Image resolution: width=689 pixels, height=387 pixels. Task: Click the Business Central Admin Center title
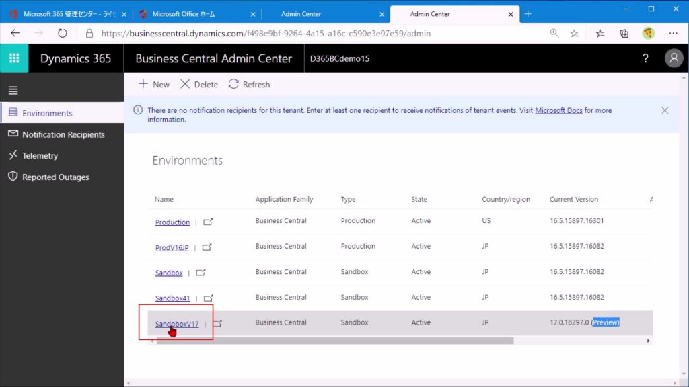click(213, 59)
